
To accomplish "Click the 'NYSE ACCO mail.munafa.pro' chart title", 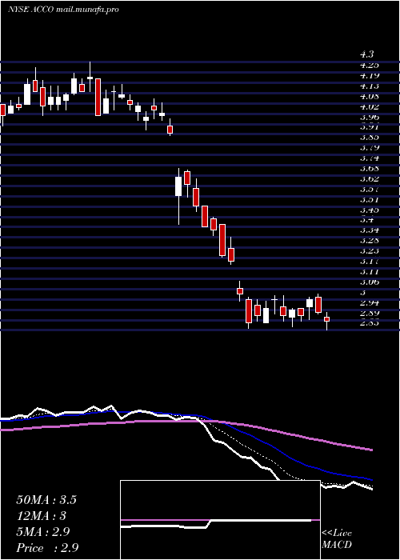I will pos(63,10).
